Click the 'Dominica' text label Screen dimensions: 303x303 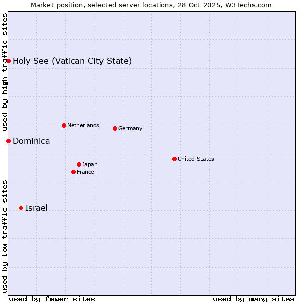[31, 141]
